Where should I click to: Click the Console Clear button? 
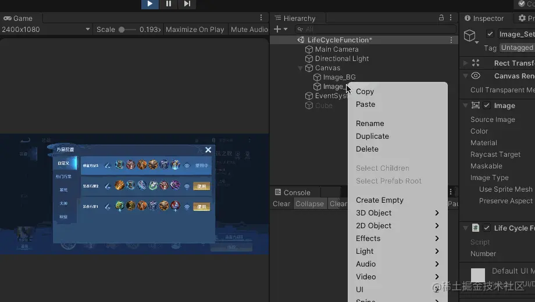(x=281, y=204)
